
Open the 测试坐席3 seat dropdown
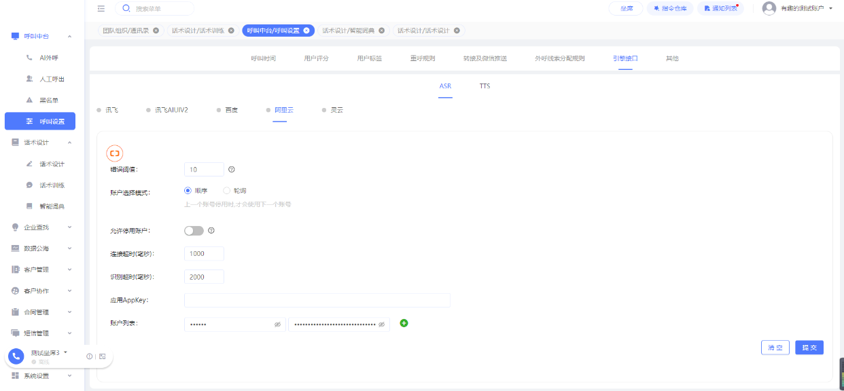point(65,352)
